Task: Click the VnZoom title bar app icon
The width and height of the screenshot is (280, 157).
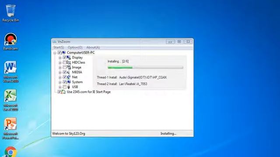Action: pos(54,42)
